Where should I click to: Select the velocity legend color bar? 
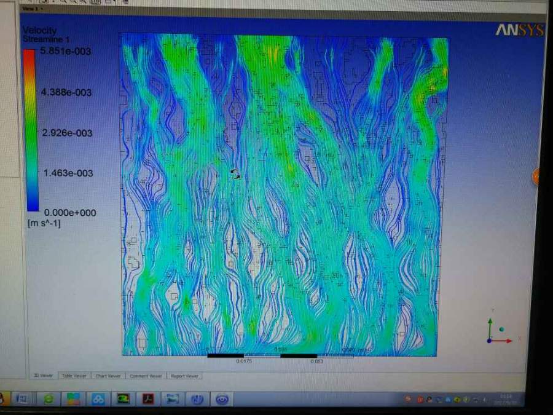pyautogui.click(x=31, y=130)
